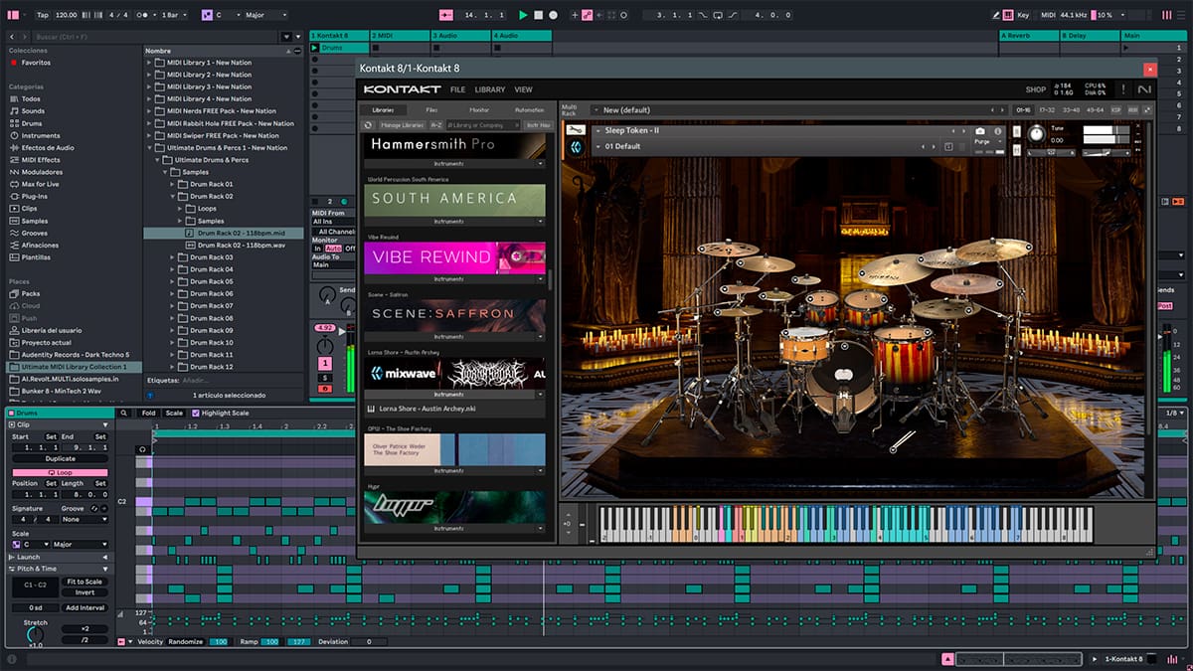Collapse Ultimate Drums & Percs 1 folder

(x=149, y=147)
